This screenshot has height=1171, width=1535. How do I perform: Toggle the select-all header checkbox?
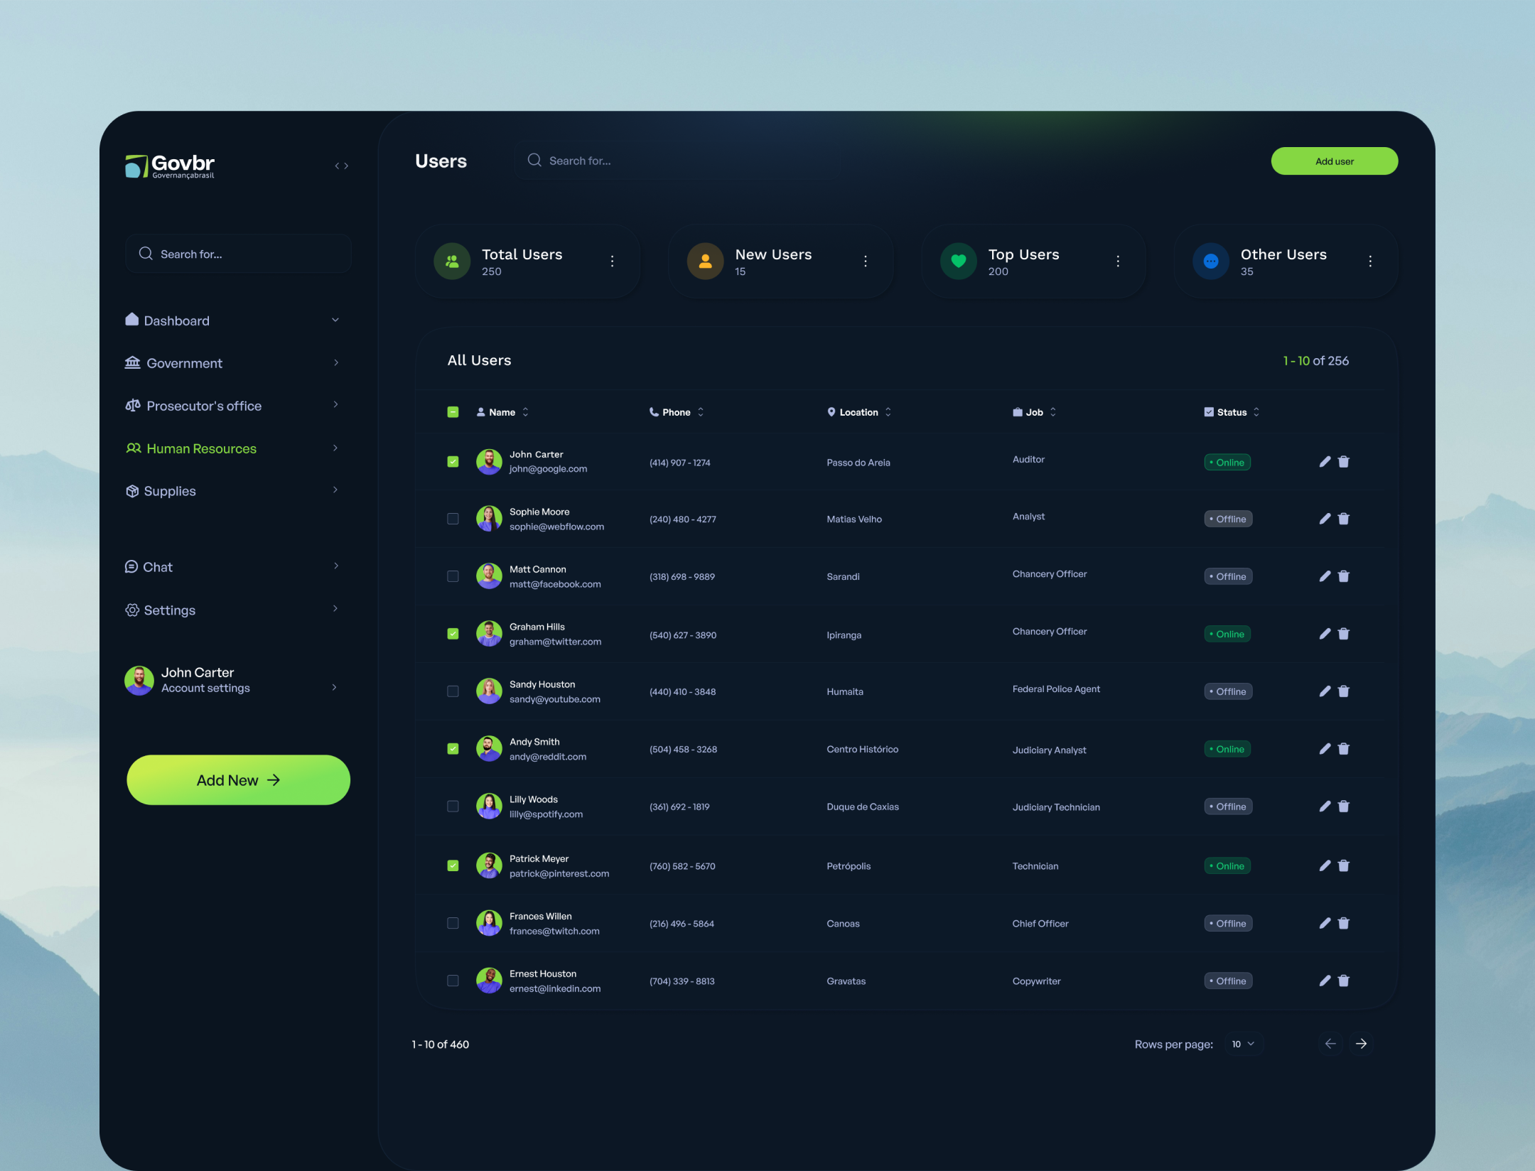(x=453, y=412)
